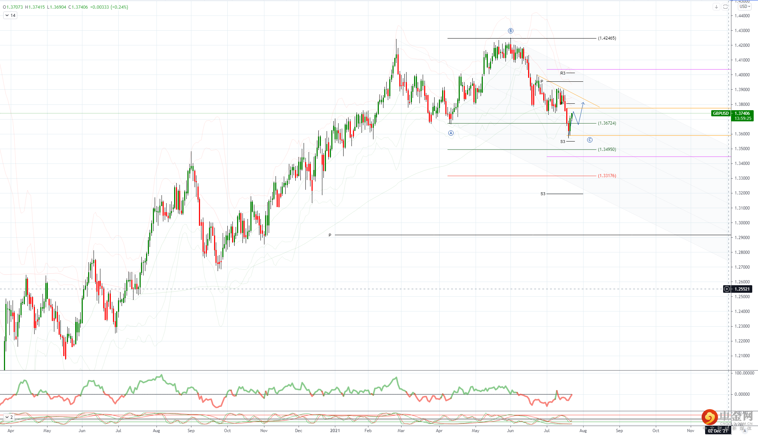Click the circled C wave label

click(x=590, y=140)
